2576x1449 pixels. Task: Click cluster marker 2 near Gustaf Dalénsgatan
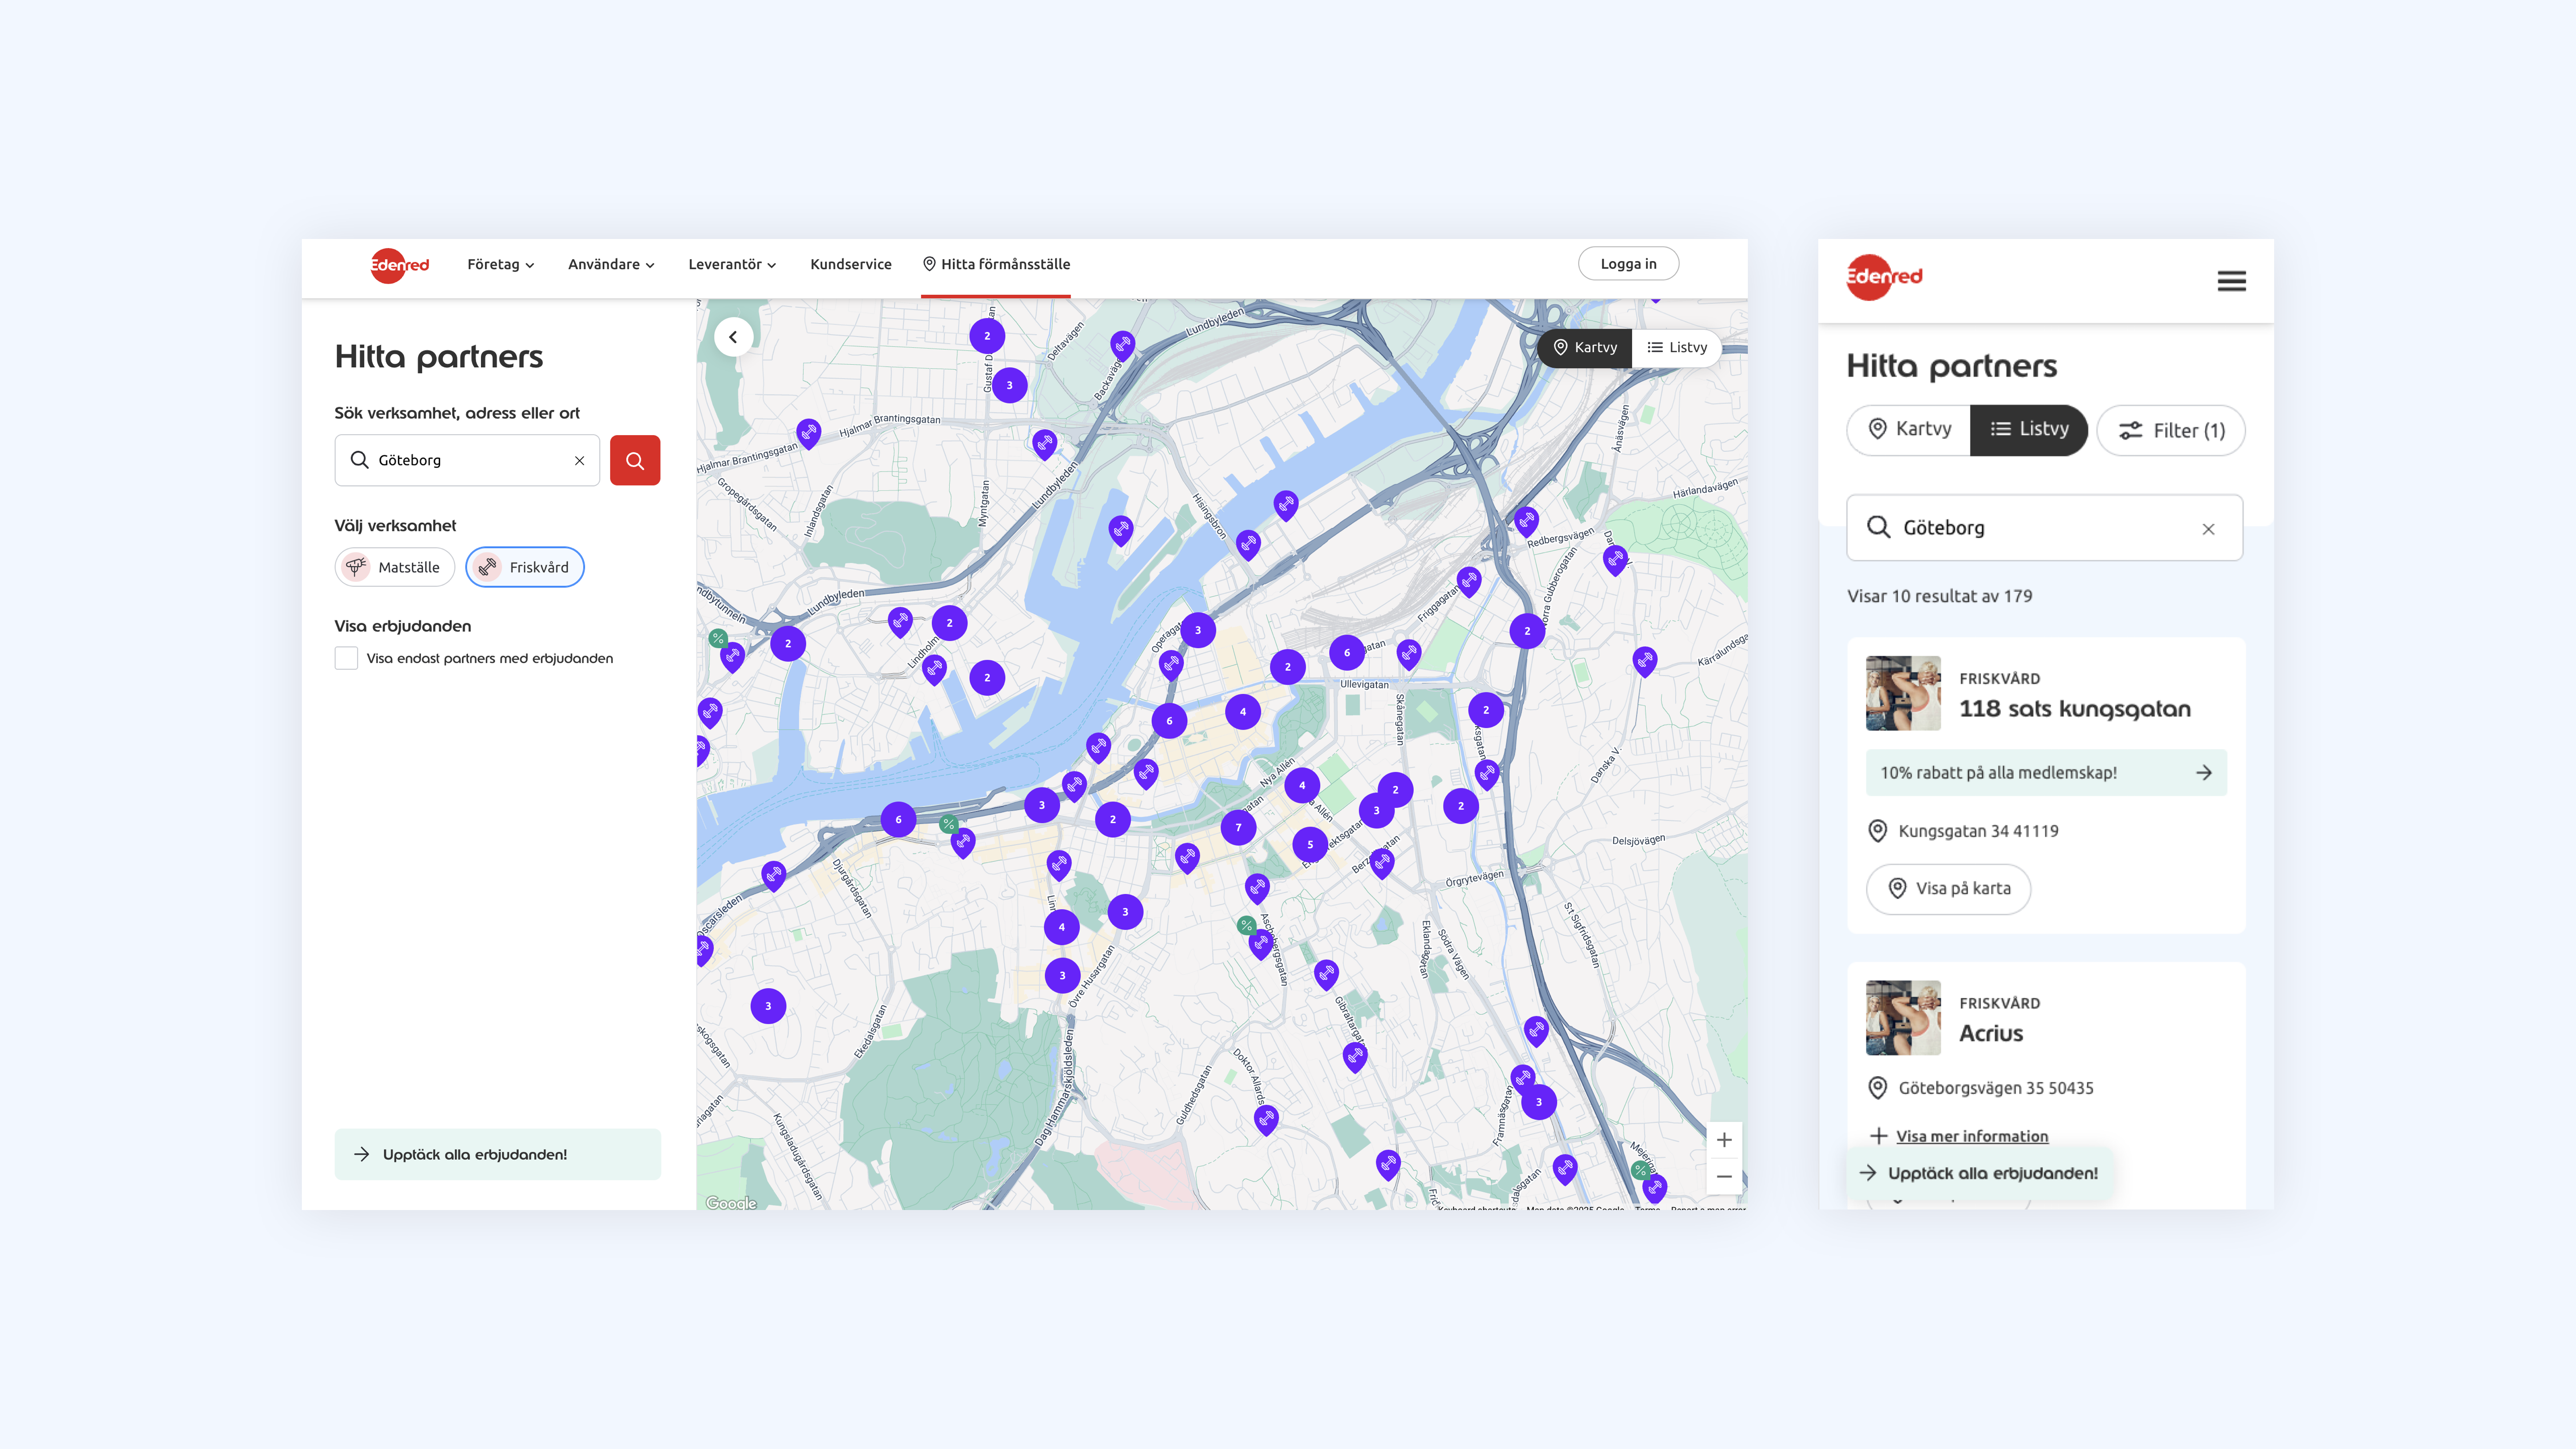(987, 336)
